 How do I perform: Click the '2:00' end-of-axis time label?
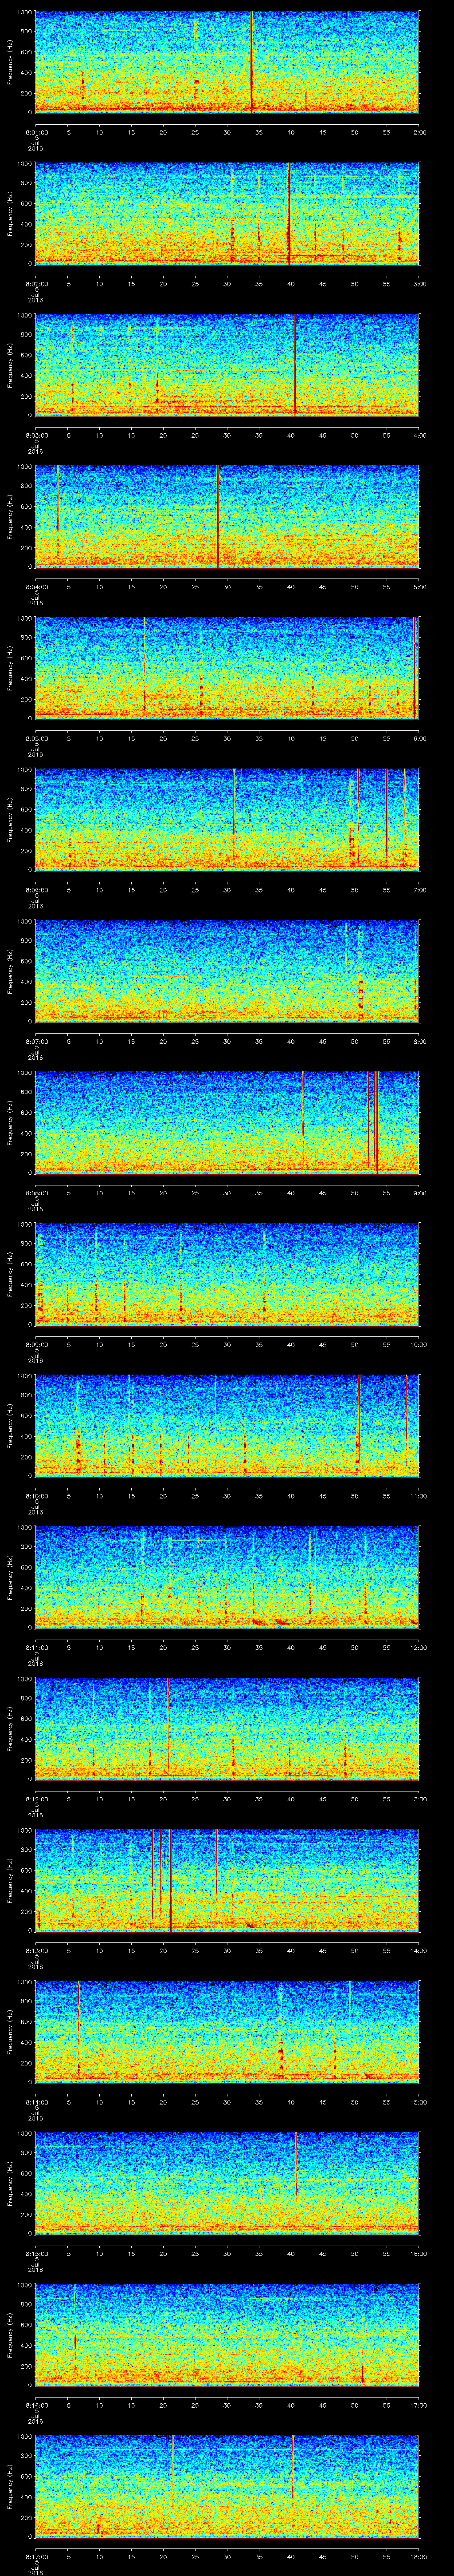tap(419, 131)
